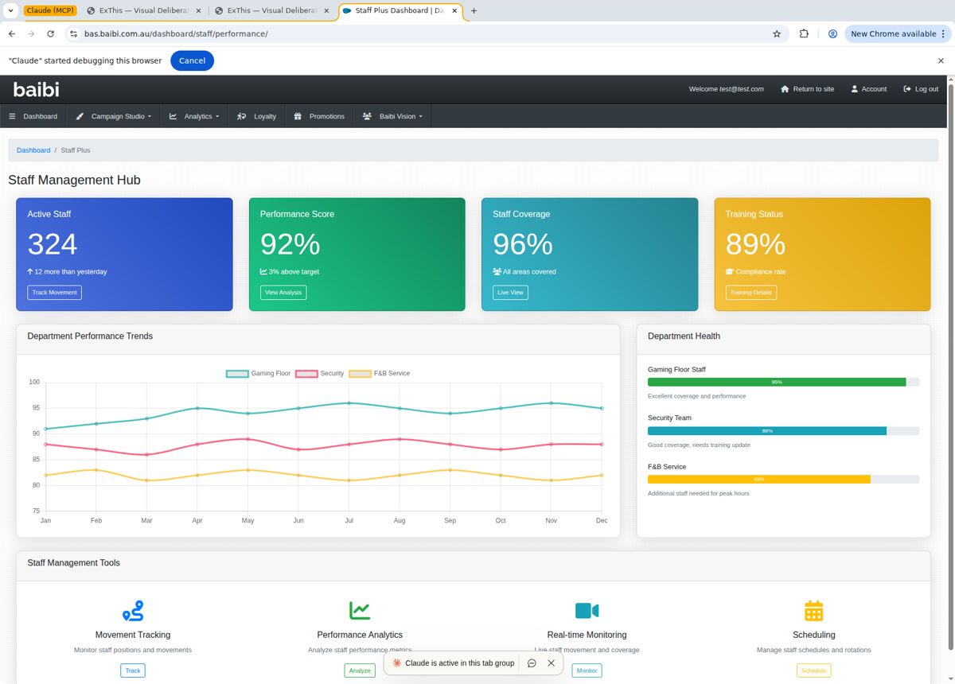Select the Promotions menu icon
This screenshot has height=684, width=955.
[297, 116]
